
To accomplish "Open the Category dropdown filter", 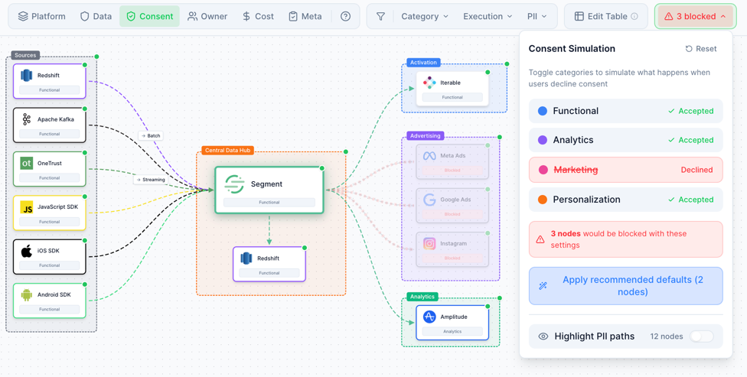I will coord(425,16).
